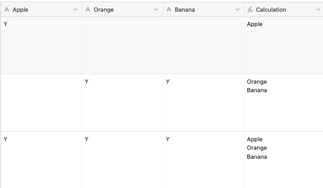Click the Calculation cell listing Apple, Orange, Banana
This screenshot has width=323, height=188.
(283, 160)
